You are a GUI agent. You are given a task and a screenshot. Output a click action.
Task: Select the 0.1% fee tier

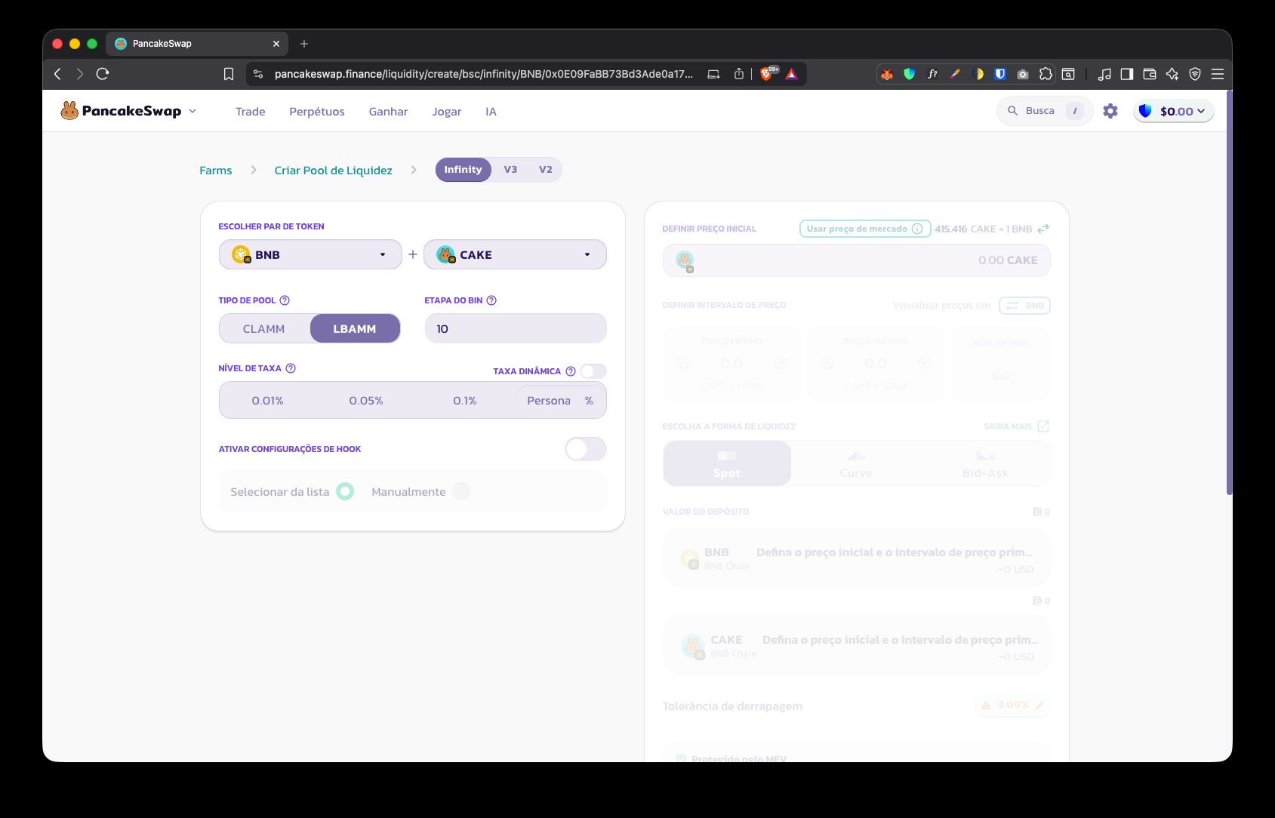point(465,401)
